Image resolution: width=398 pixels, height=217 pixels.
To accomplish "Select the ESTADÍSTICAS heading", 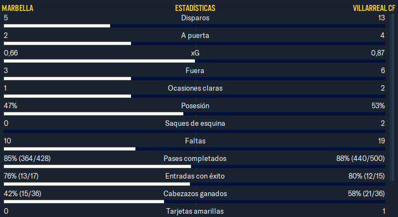I will coord(195,8).
